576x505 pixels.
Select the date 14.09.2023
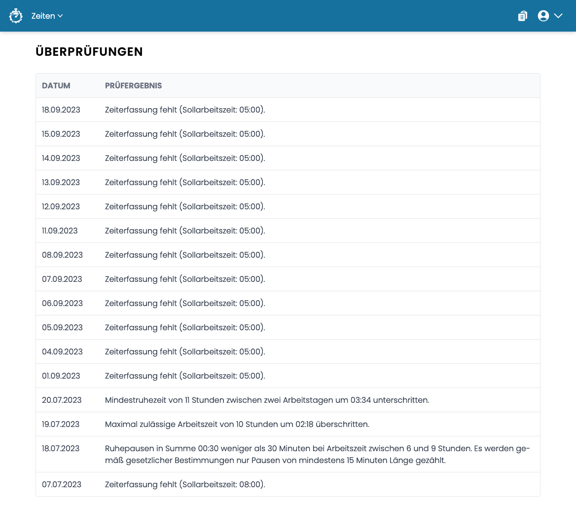(61, 158)
